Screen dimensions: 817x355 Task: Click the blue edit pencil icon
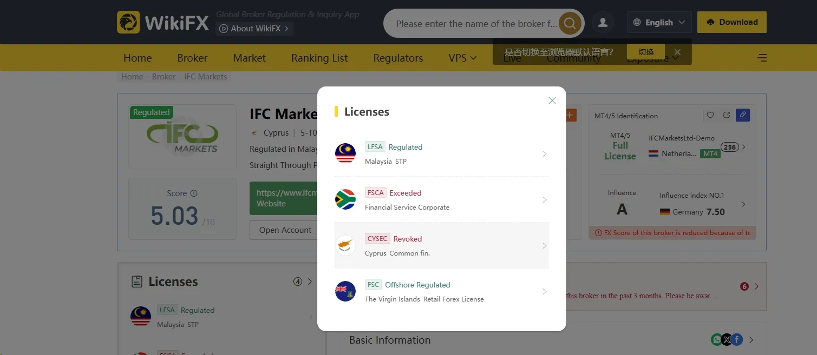[743, 115]
